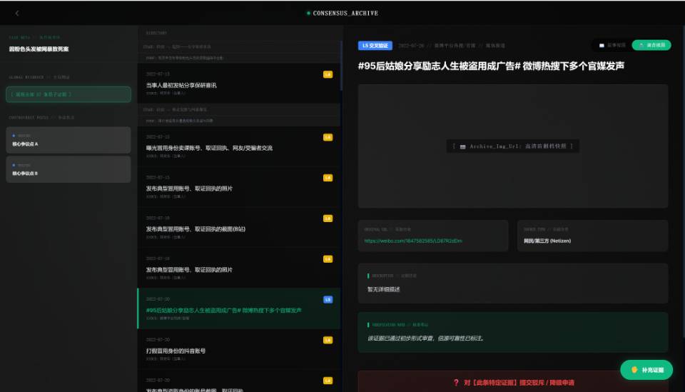Image resolution: width=685 pixels, height=392 pixels.
Task: Select 发布典型冒用账号、取证回执的截图(B站) entry
Action: (238, 227)
